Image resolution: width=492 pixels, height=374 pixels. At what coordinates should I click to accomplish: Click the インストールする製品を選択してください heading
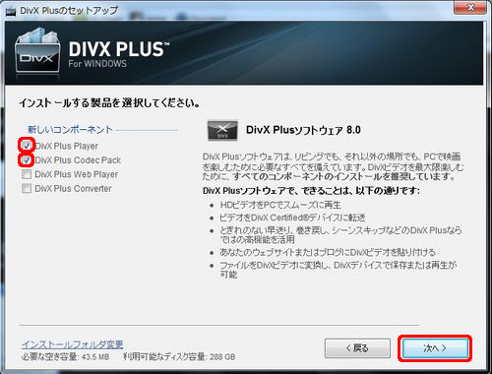pyautogui.click(x=109, y=103)
